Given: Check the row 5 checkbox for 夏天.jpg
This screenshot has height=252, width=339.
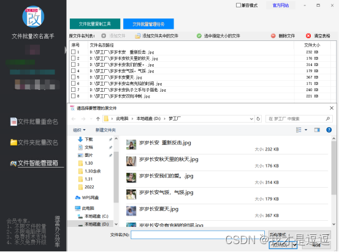Looking at the screenshot, I should (x=74, y=77).
